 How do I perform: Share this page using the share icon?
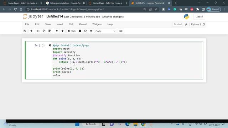click(150, 9)
